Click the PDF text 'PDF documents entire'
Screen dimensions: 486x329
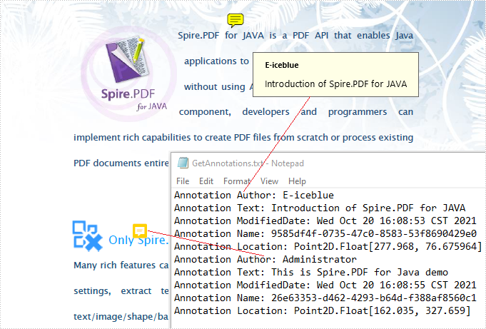tap(121, 163)
